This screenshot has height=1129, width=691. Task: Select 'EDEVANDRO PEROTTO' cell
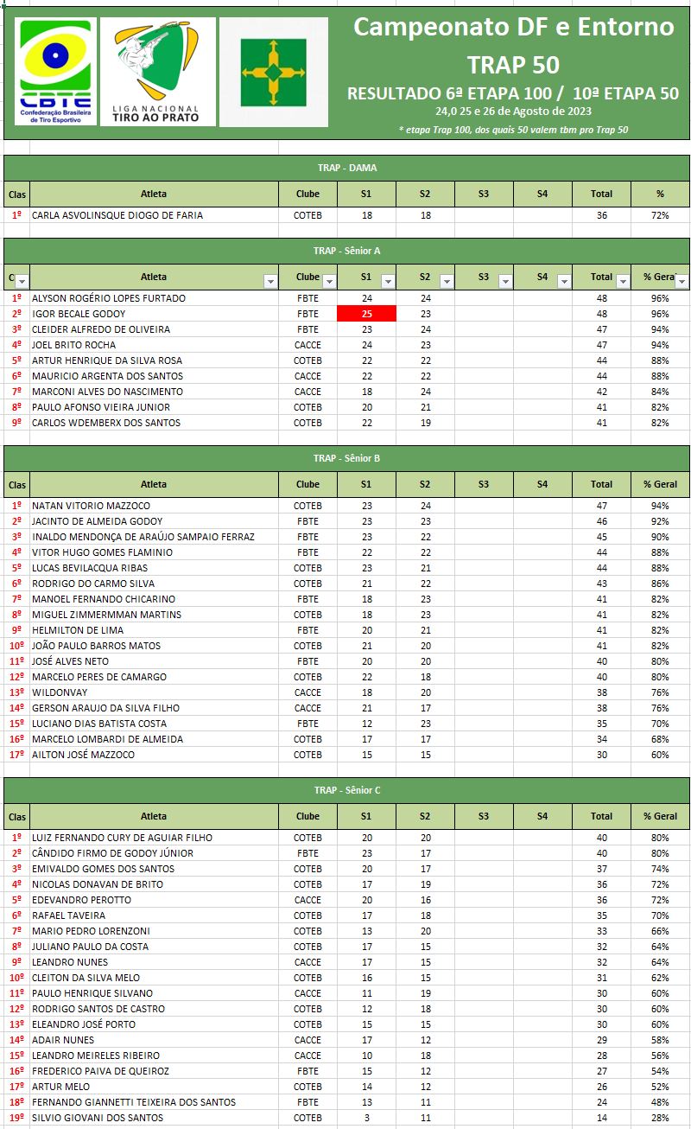coord(154,900)
